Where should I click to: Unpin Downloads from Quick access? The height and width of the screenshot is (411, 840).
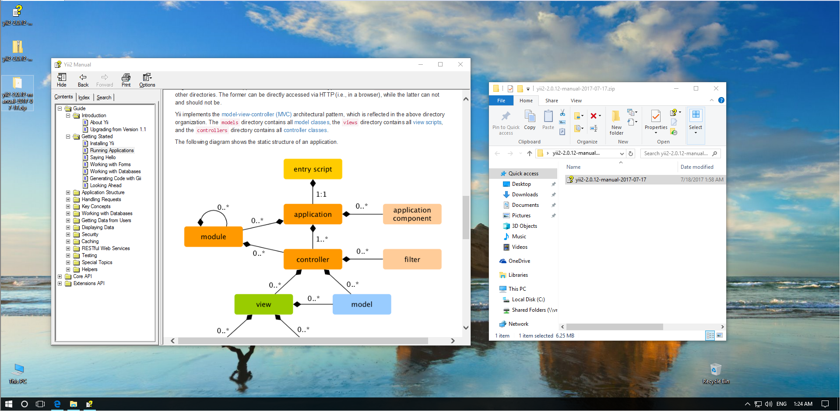[x=553, y=195]
